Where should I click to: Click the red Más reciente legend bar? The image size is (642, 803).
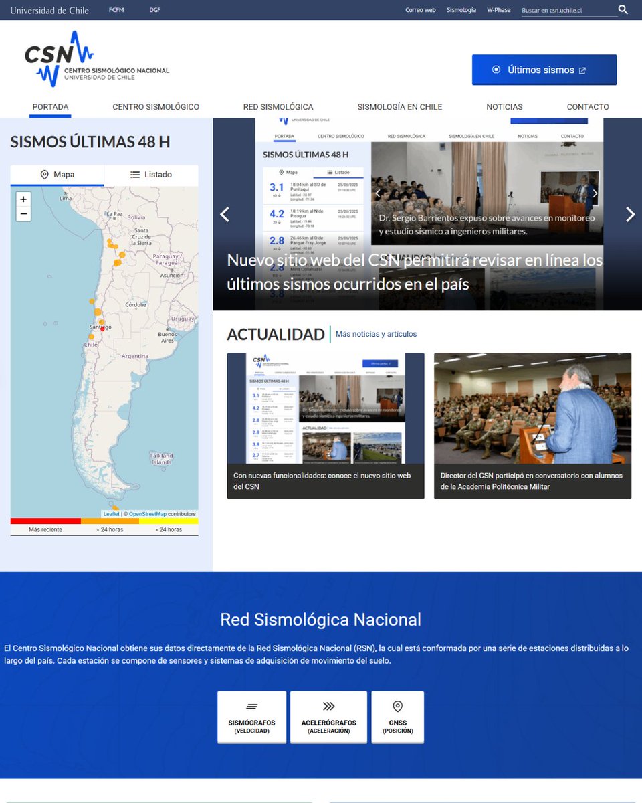pyautogui.click(x=45, y=521)
